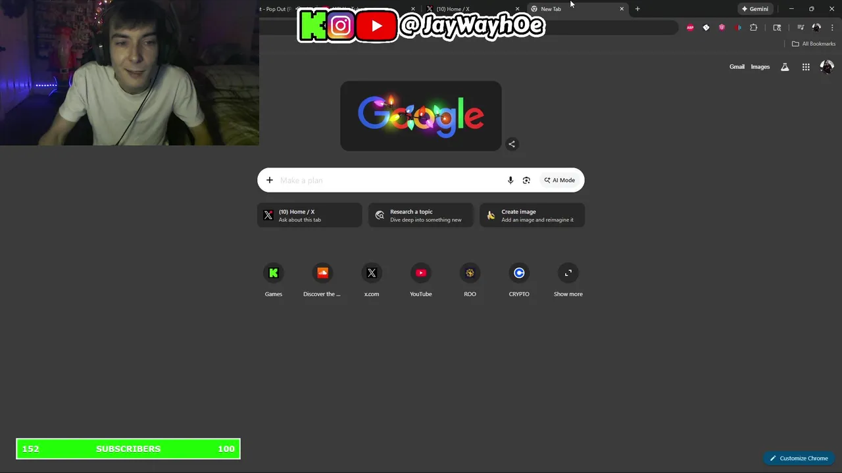The width and height of the screenshot is (842, 473).
Task: Switch to the Pop Out tab
Action: [x=276, y=9]
